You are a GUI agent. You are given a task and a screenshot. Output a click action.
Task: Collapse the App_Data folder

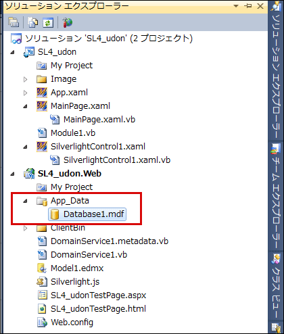point(26,201)
